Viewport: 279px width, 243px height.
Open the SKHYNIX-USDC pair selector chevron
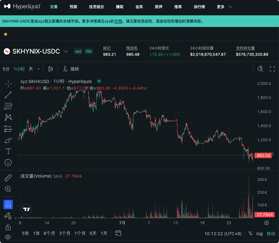tap(66, 51)
